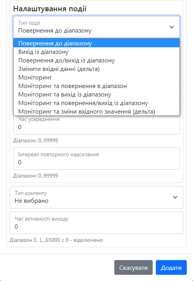The image size is (193, 281).
Task: Select 'Повернення до/вихід із діапазону' option
Action: 96,60
